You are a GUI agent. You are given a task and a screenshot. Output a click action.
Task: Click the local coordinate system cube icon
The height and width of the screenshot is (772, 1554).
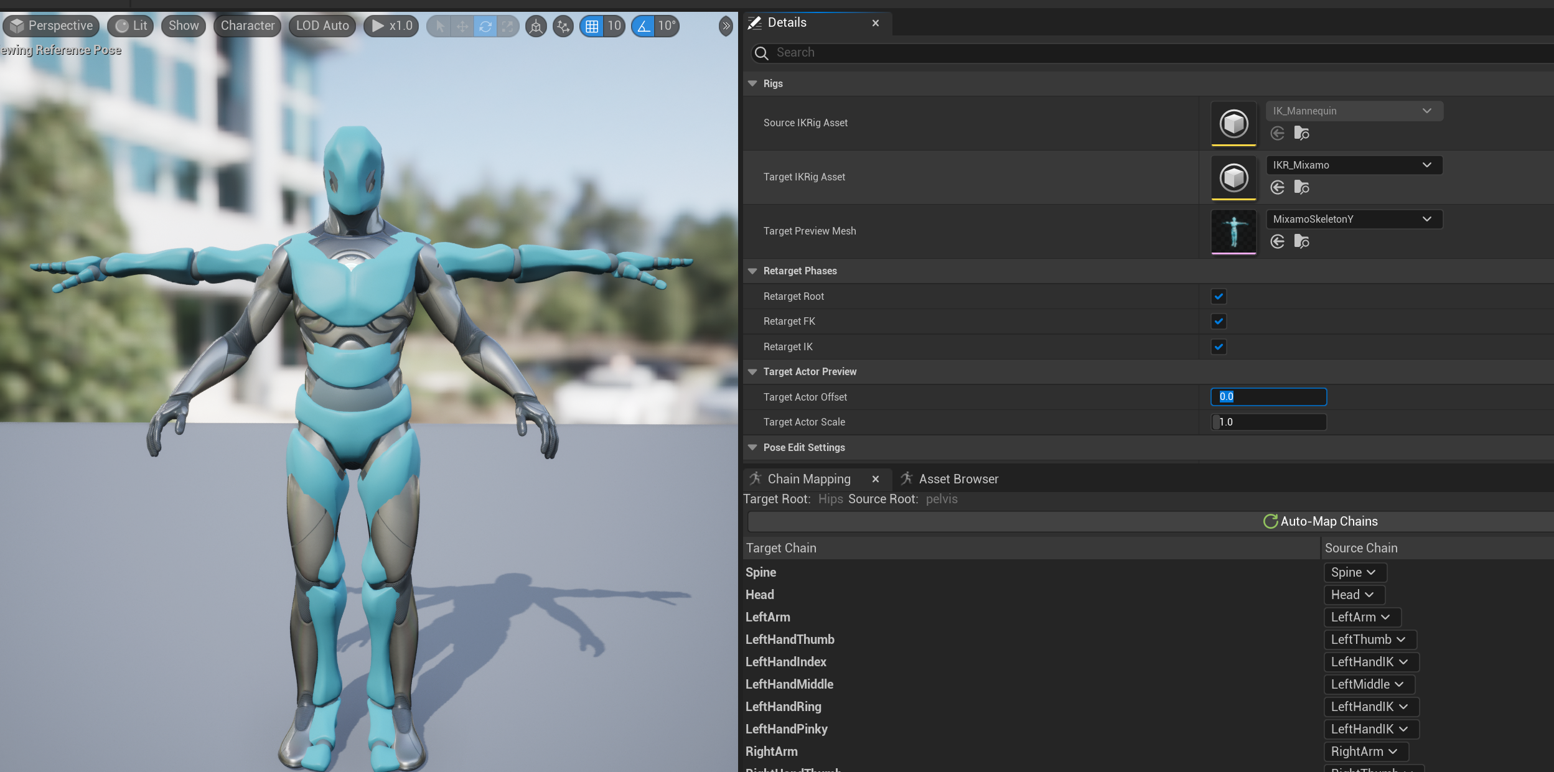(536, 26)
